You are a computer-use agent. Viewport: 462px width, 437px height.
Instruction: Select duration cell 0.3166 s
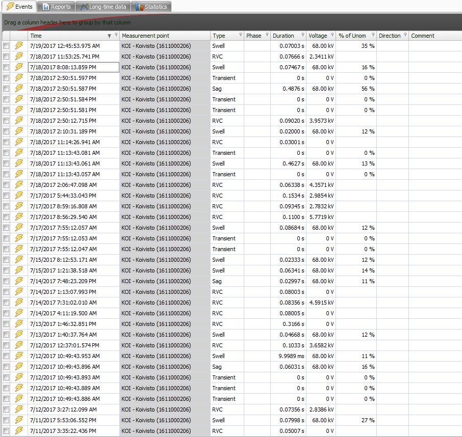click(288, 324)
